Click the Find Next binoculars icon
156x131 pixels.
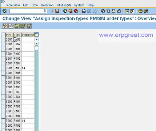click(95, 11)
